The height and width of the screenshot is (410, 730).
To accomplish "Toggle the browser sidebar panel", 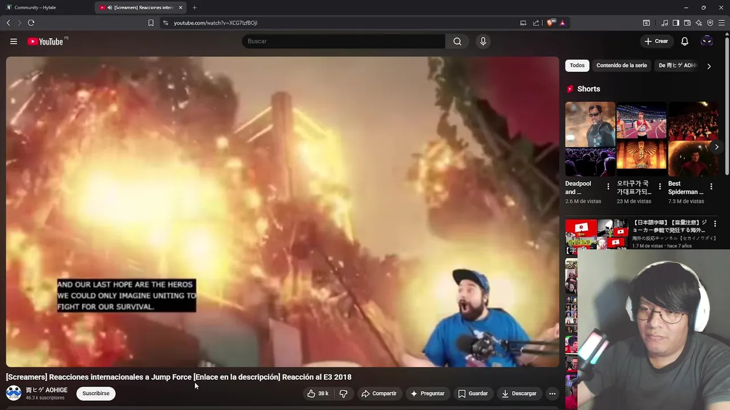I will (676, 23).
